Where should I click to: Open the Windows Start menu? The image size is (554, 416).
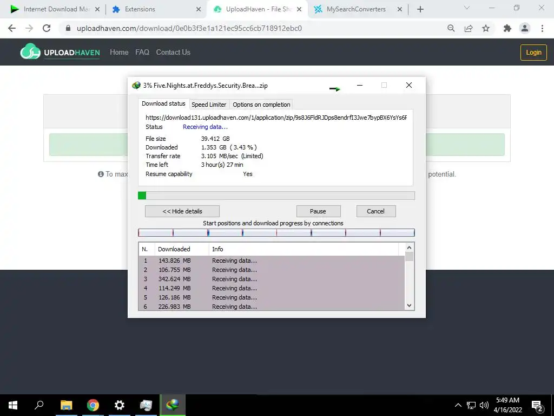point(13,405)
